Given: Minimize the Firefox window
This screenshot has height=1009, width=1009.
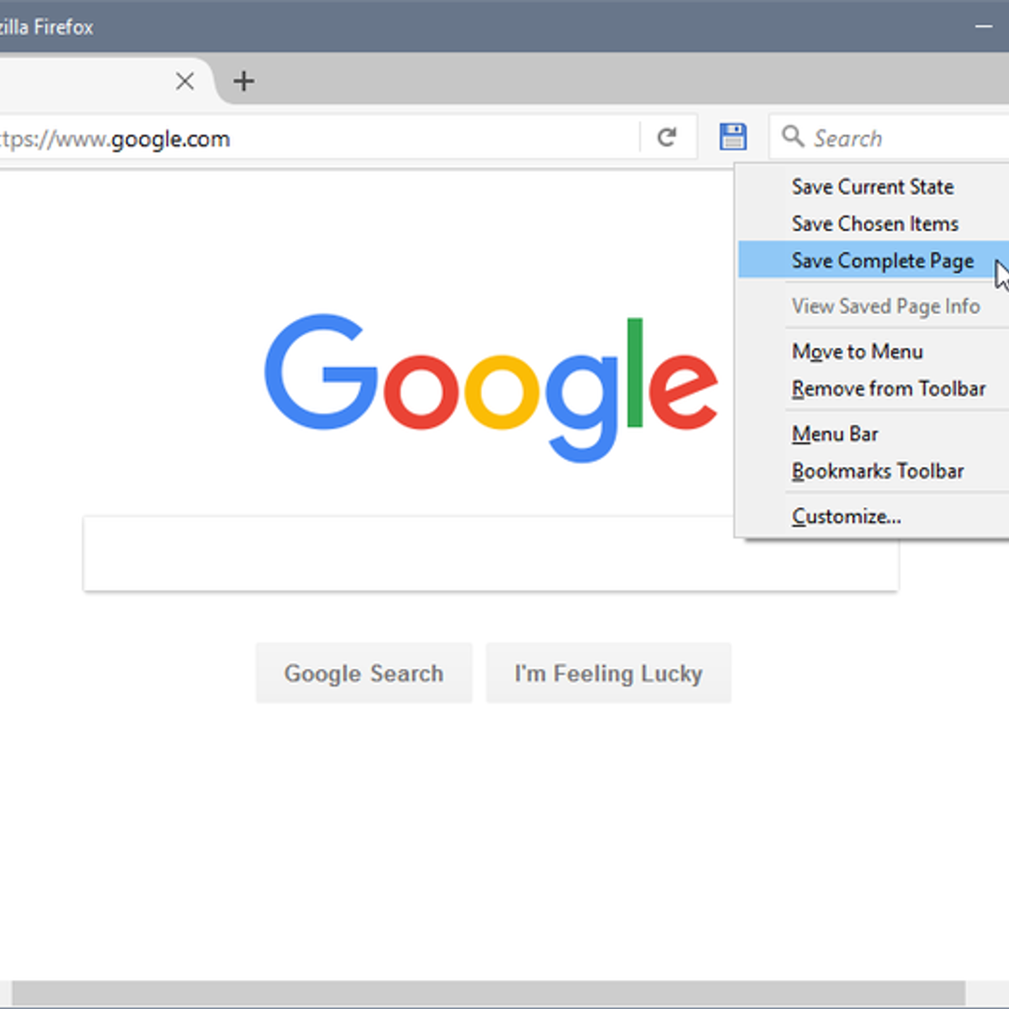Looking at the screenshot, I should (x=983, y=26).
